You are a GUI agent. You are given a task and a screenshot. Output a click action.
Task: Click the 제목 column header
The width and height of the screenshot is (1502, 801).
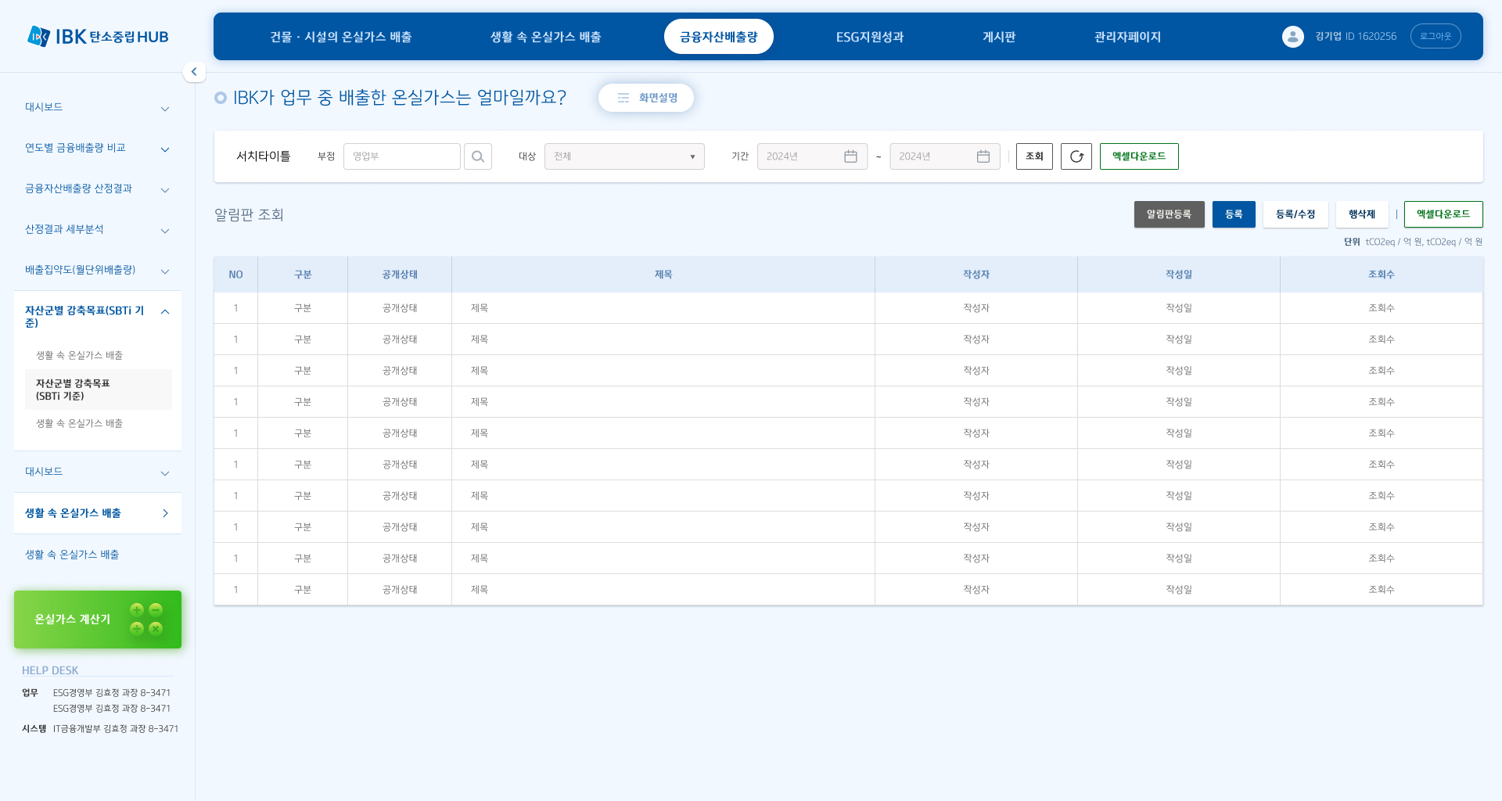pos(663,275)
